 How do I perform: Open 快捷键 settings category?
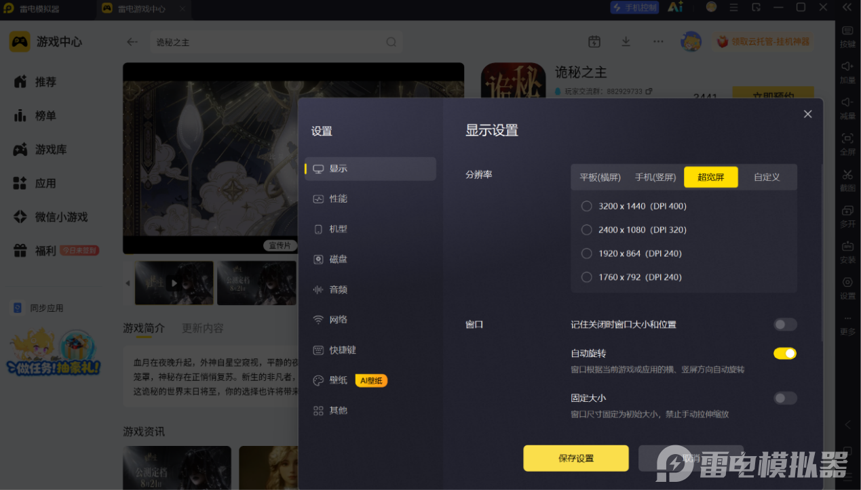(370, 350)
